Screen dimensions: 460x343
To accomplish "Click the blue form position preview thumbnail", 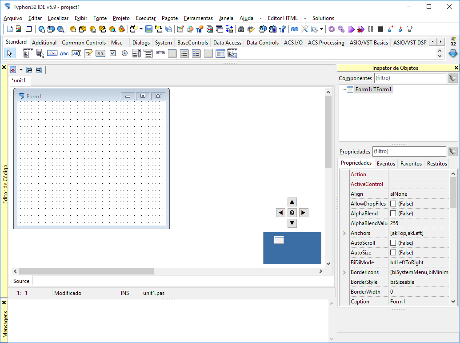I will coord(292,248).
